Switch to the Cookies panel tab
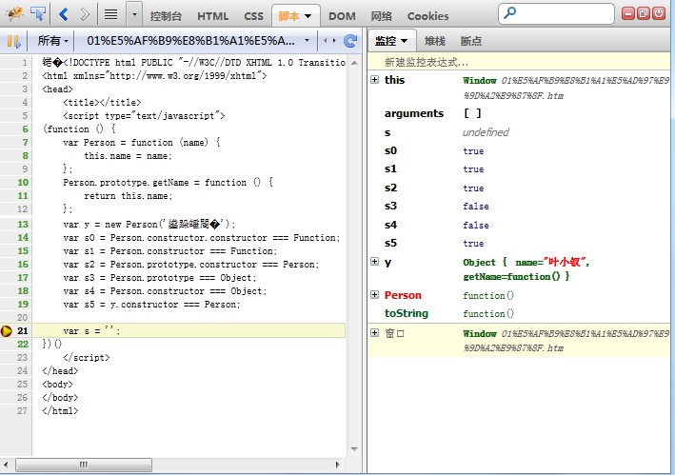This screenshot has width=675, height=475. (427, 16)
